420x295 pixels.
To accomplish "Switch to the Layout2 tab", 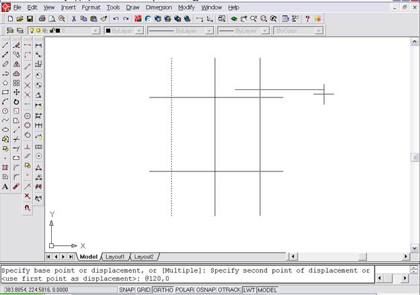I will [144, 257].
